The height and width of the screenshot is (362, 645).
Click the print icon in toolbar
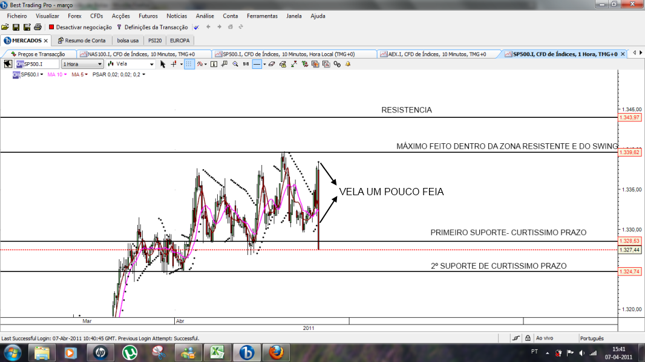click(38, 27)
